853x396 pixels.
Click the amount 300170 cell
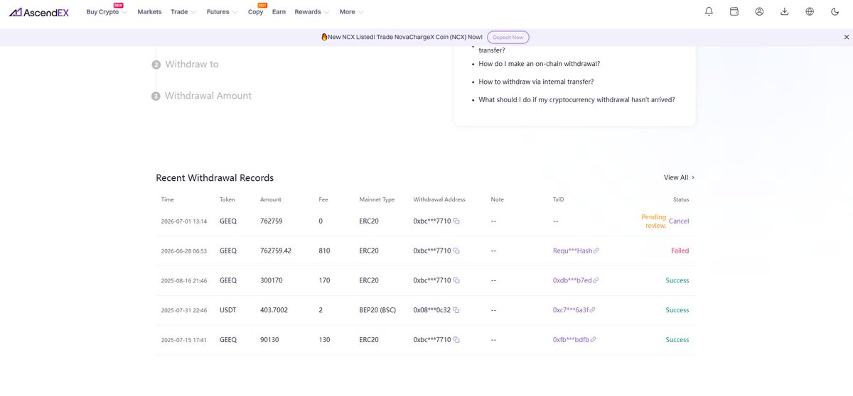[272, 281]
